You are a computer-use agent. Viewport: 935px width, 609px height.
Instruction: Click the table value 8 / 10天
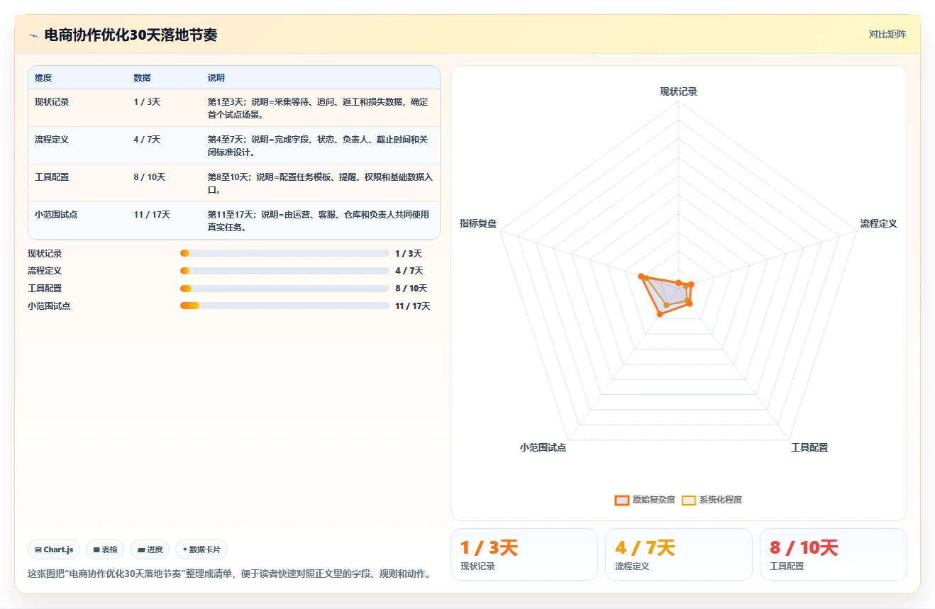(149, 177)
